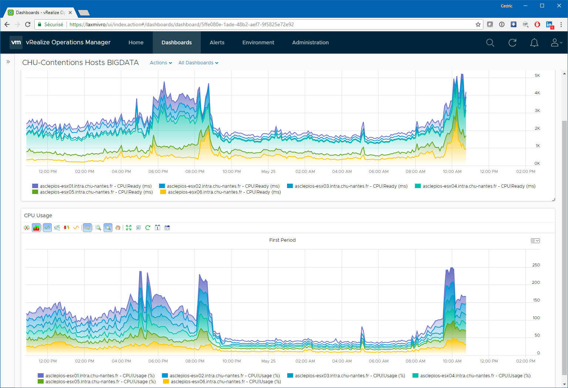Open the date controls calendar icon

point(158,228)
